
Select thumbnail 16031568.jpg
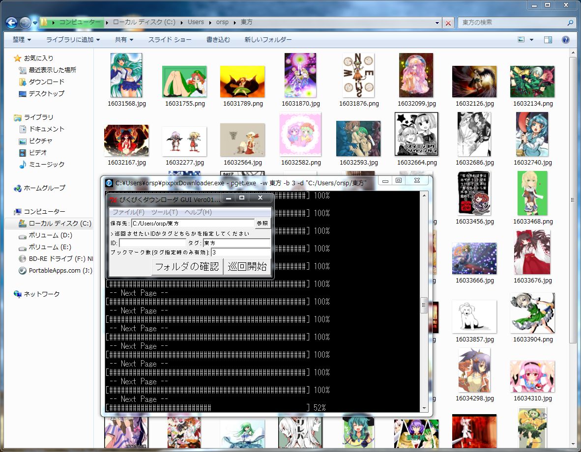pos(126,75)
